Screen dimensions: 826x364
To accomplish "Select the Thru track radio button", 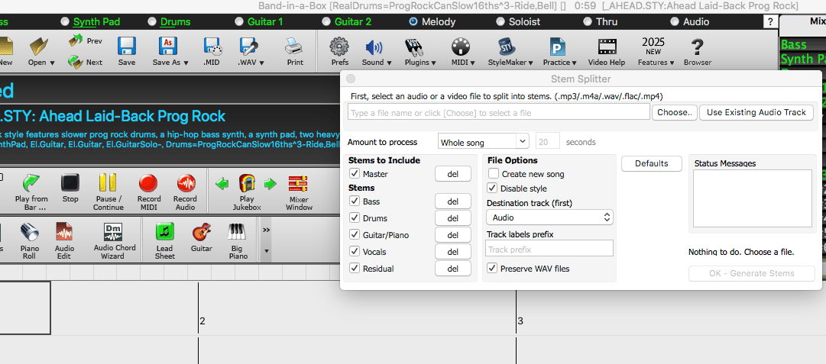I will click(x=588, y=21).
